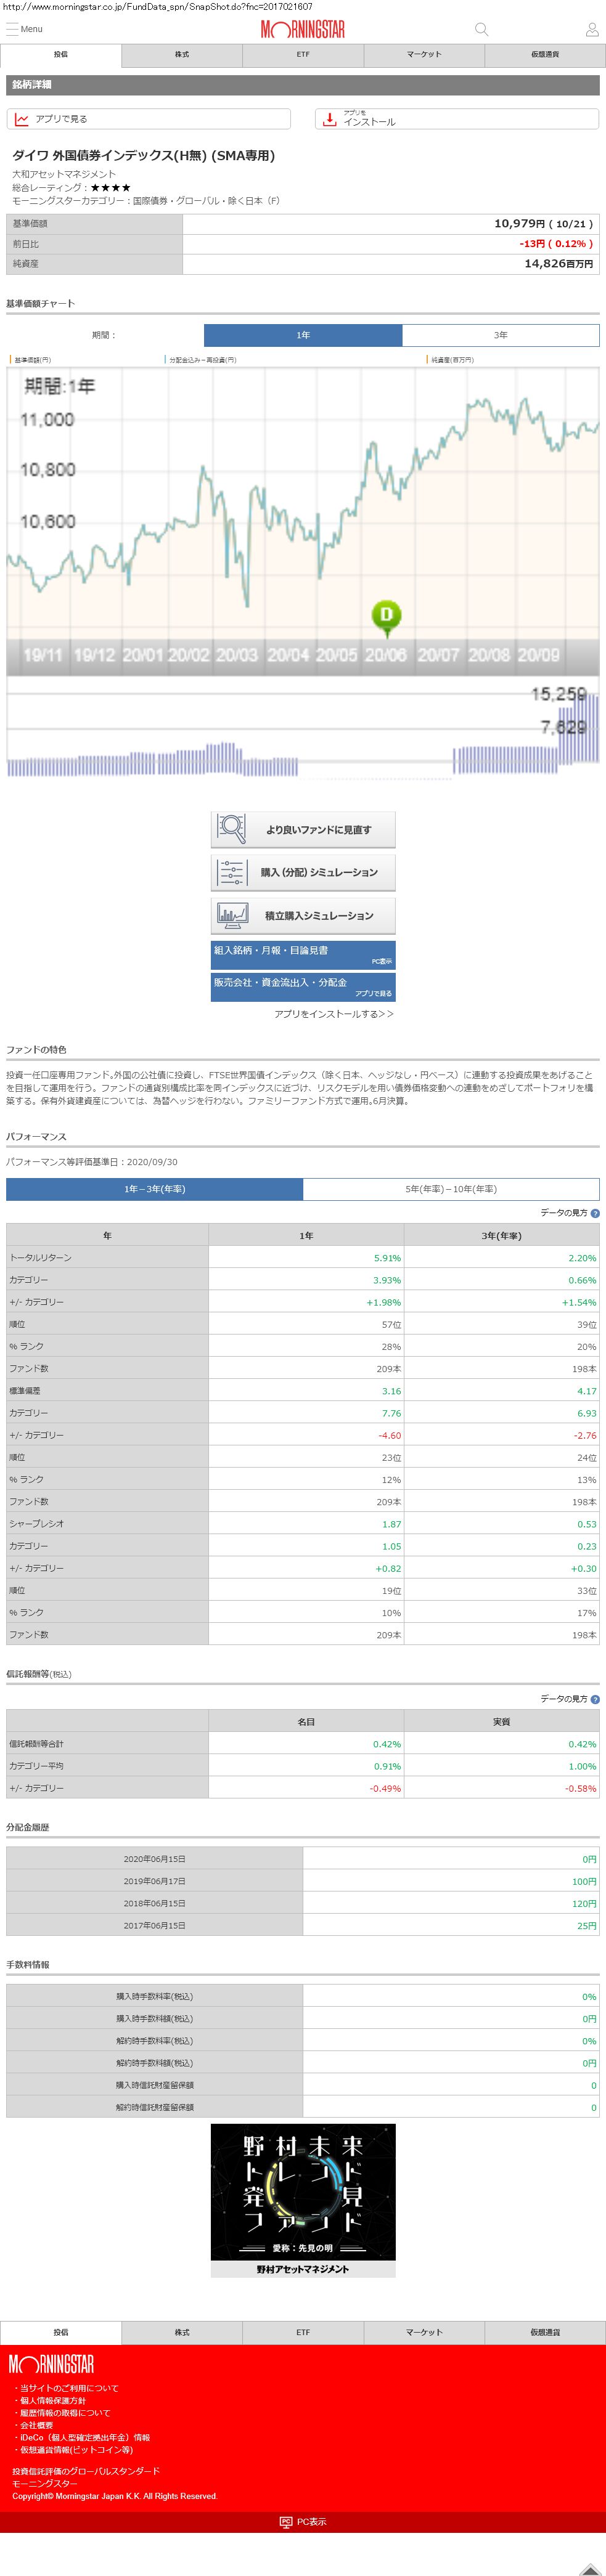606x2576 pixels.
Task: Show 5年(年率)–10年(年率) performance
Action: pos(451,1189)
